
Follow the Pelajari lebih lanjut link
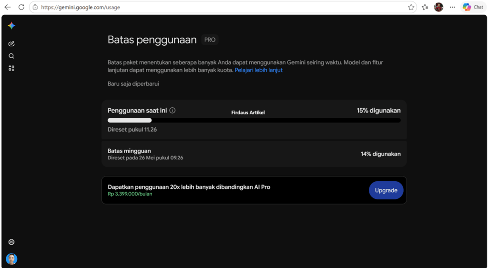[x=259, y=70]
